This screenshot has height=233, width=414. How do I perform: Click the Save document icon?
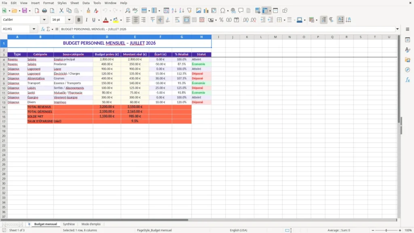[x=25, y=11]
